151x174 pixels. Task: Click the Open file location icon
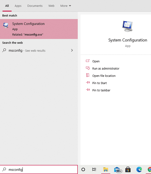tap(88, 75)
